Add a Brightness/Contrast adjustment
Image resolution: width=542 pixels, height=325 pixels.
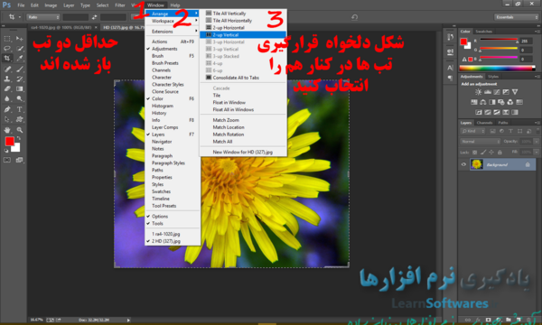tap(479, 92)
